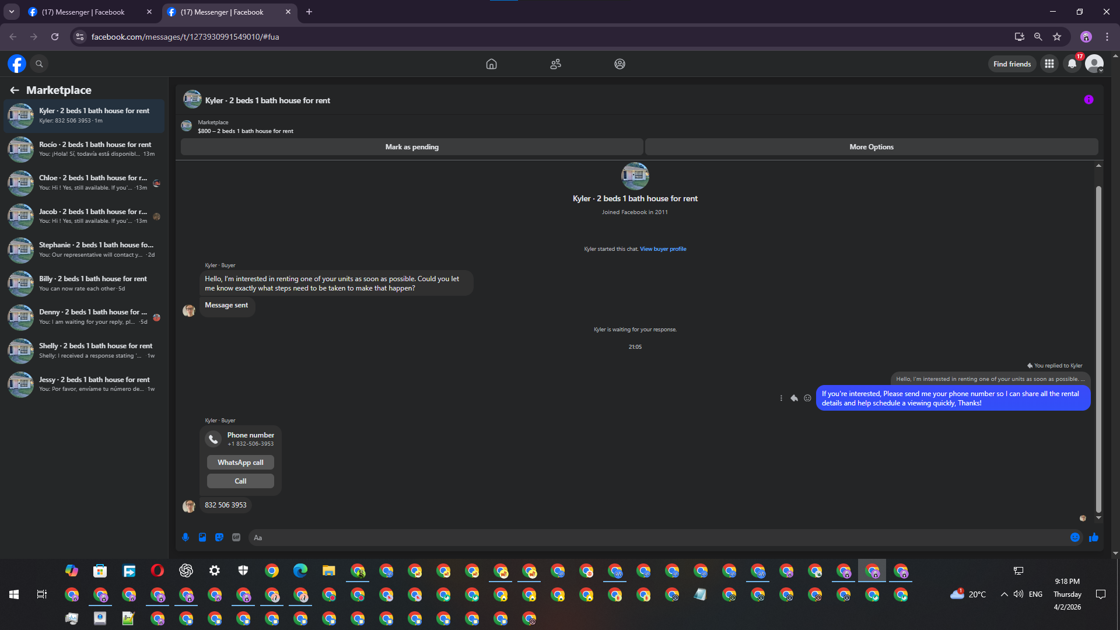Open the clock and calendar showing 9:18 PM
The width and height of the screenshot is (1120, 630).
point(1067,594)
